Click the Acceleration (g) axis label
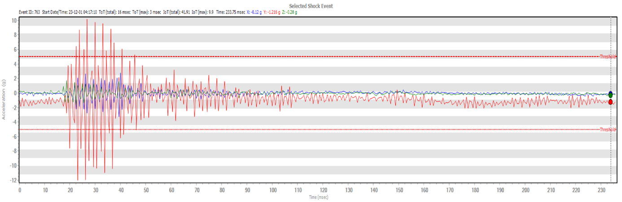Image resolution: width=622 pixels, height=202 pixels. tap(4, 99)
